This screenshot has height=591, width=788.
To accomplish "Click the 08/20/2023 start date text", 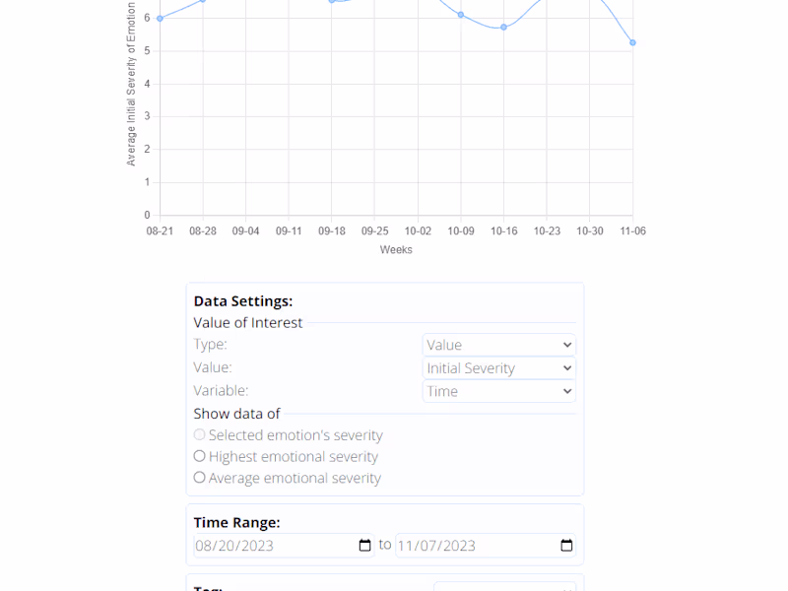I will pos(234,546).
